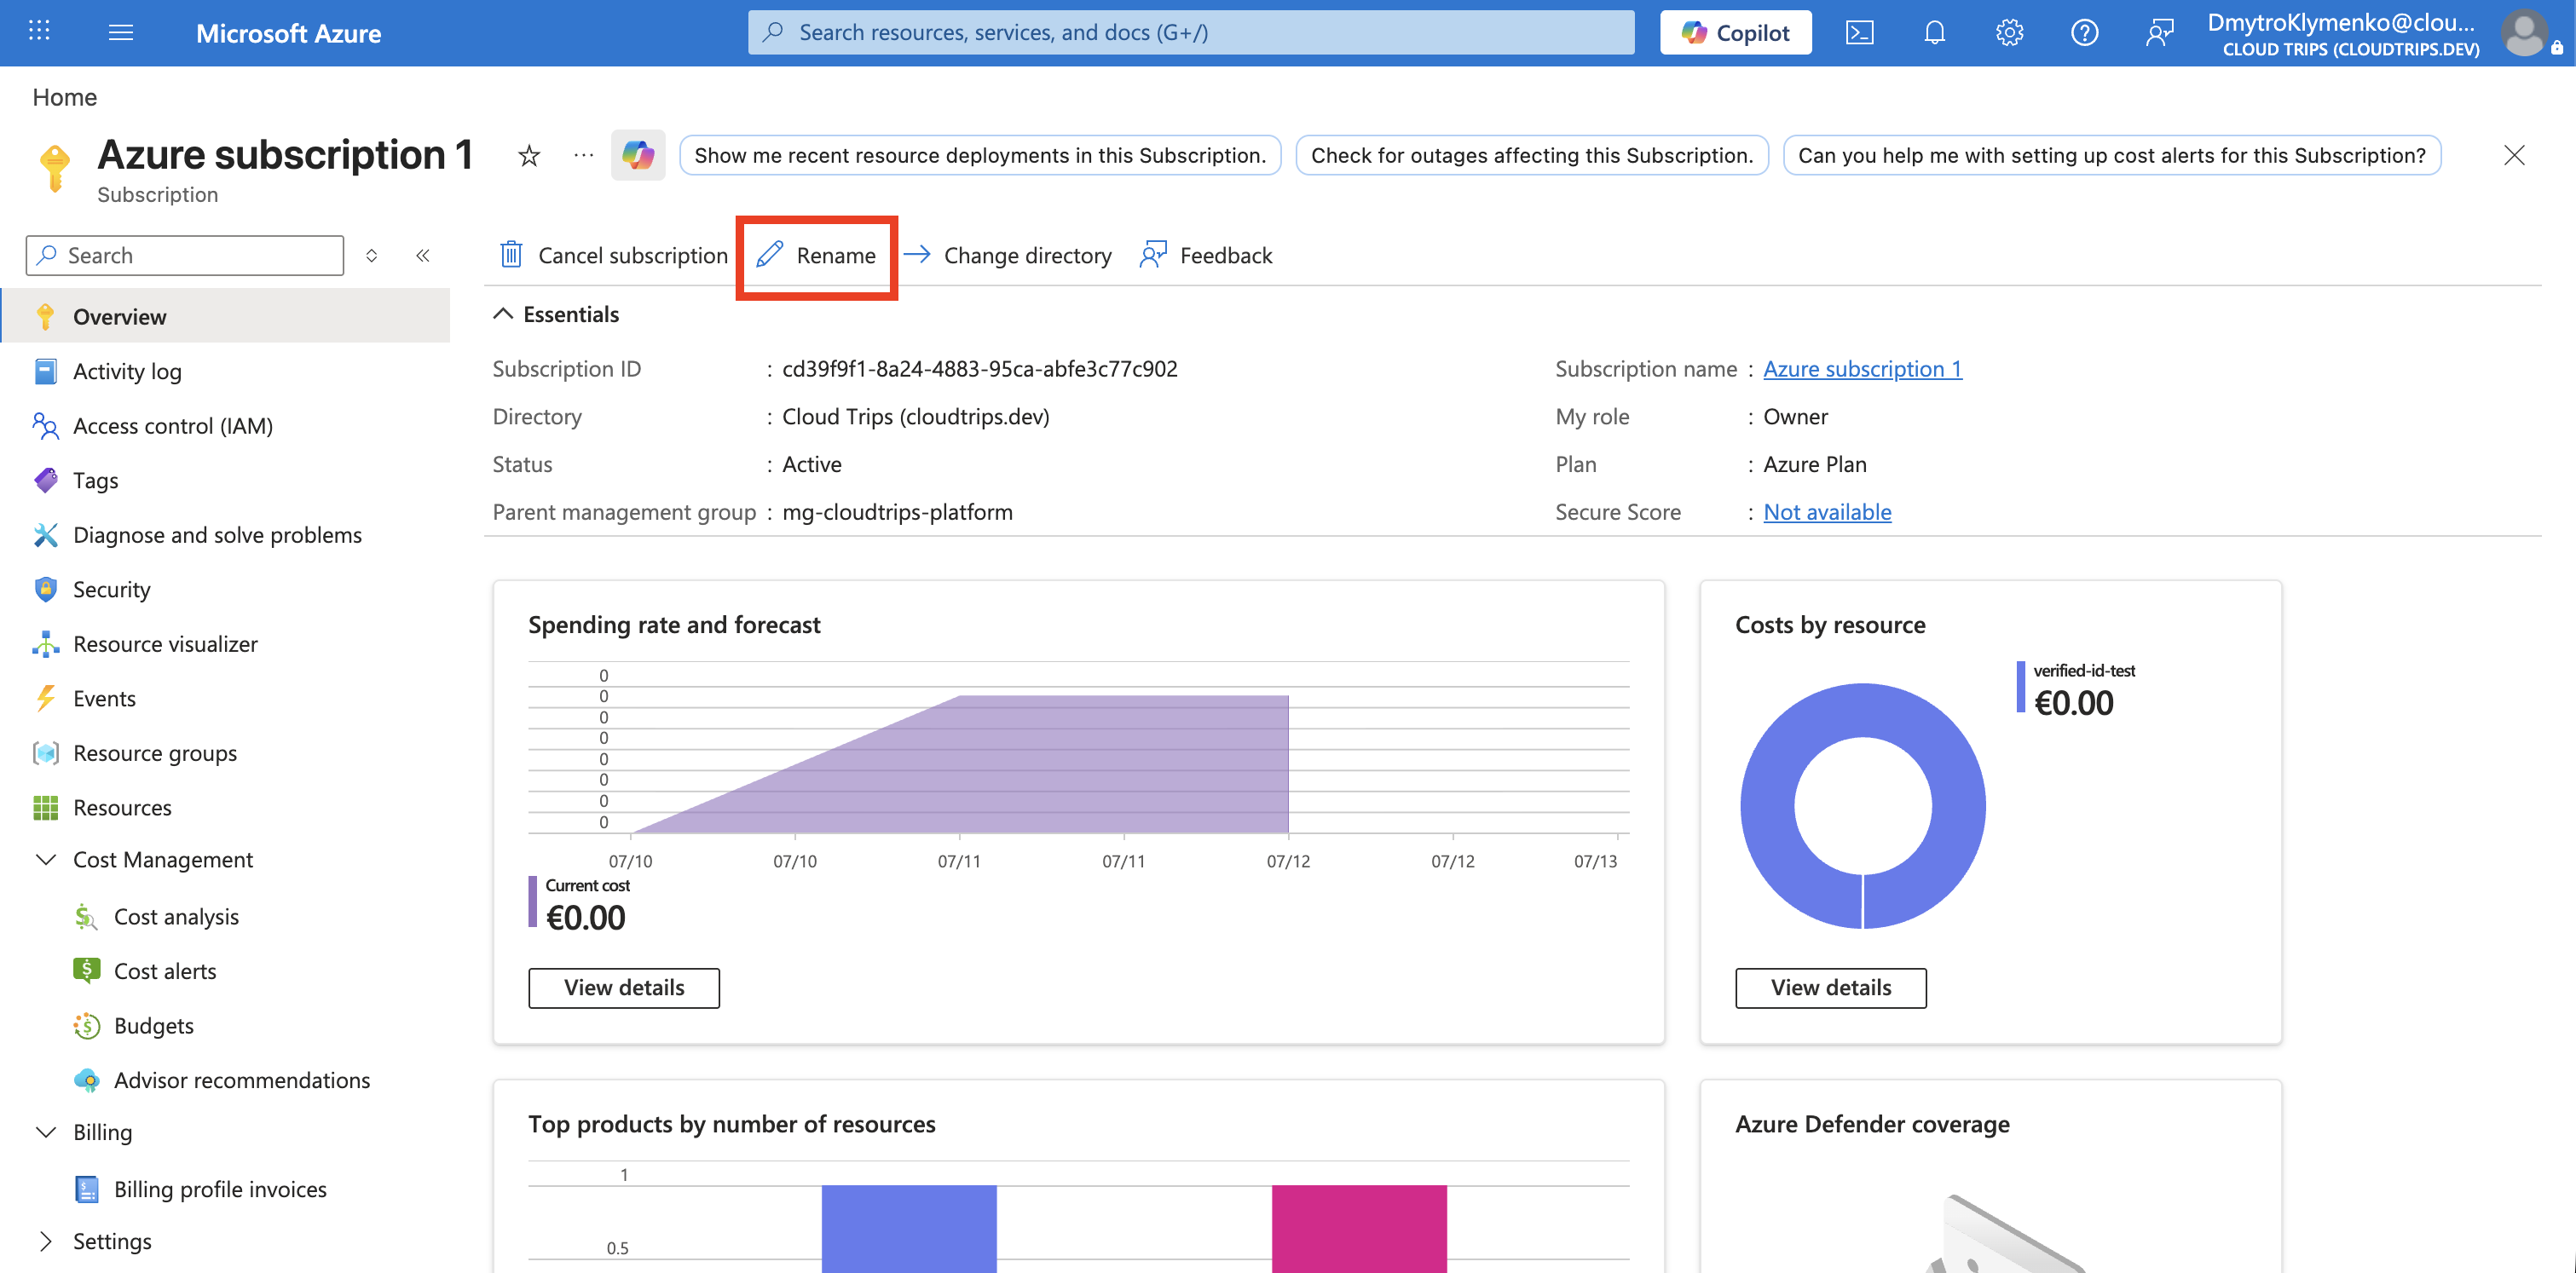
Task: Collapse the sidebar with double chevron
Action: coord(423,256)
